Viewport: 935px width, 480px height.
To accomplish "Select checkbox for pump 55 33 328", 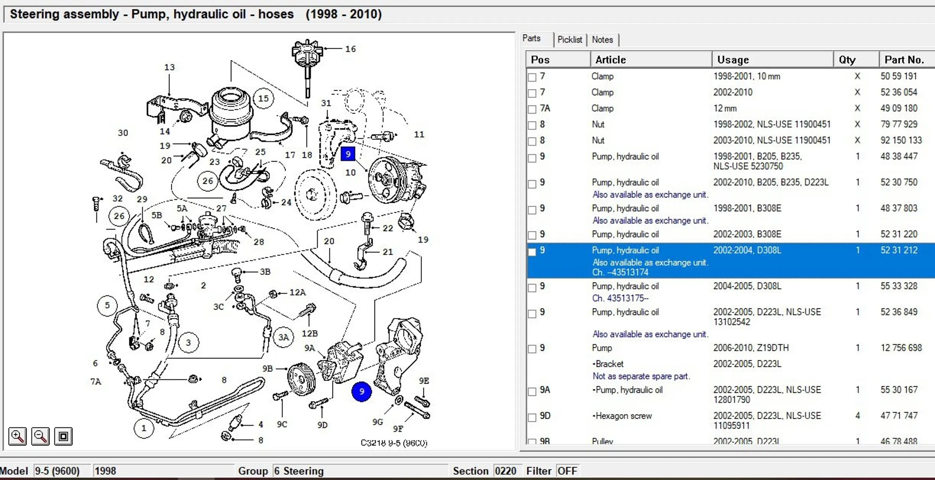I will tap(532, 288).
